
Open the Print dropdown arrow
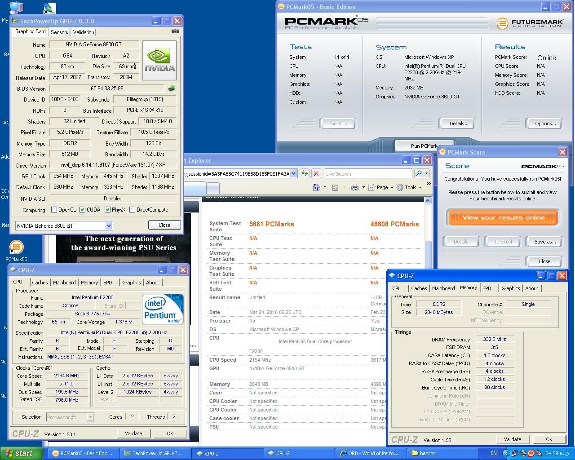(363, 187)
